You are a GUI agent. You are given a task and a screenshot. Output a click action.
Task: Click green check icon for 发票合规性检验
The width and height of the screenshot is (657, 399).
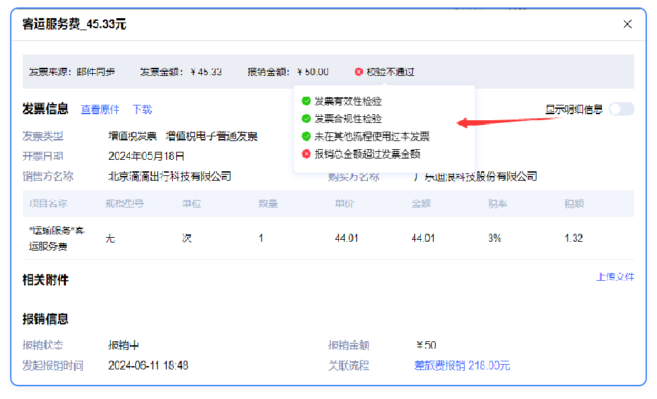[x=306, y=119]
